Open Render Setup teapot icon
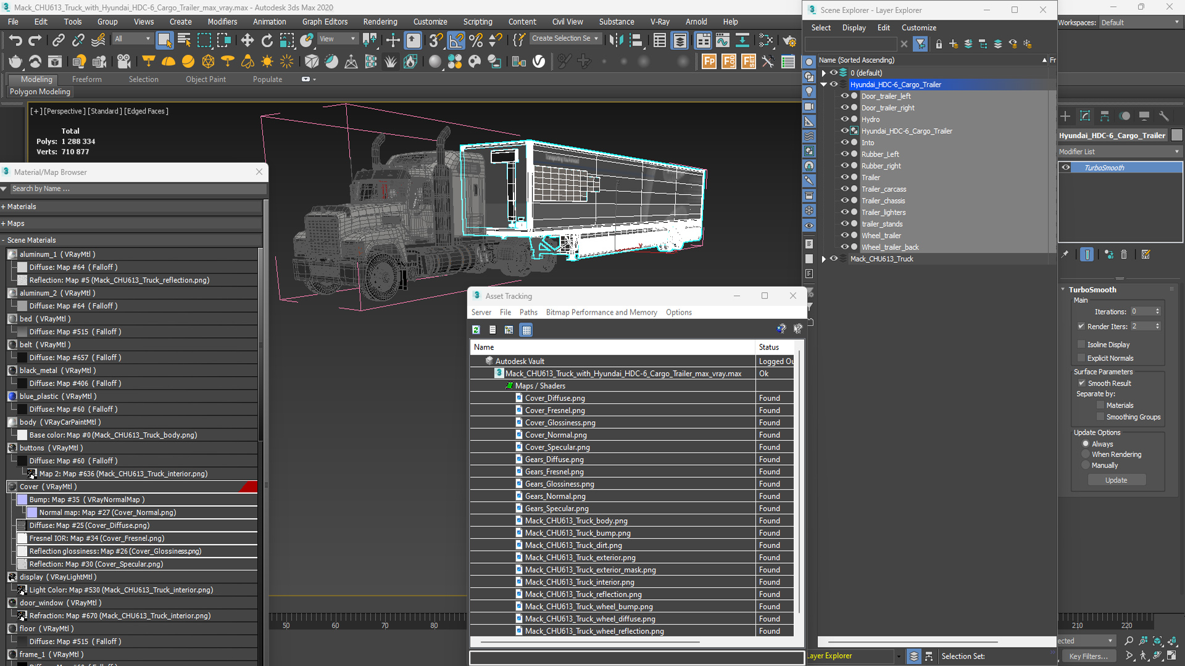The width and height of the screenshot is (1185, 666). pyautogui.click(x=789, y=41)
